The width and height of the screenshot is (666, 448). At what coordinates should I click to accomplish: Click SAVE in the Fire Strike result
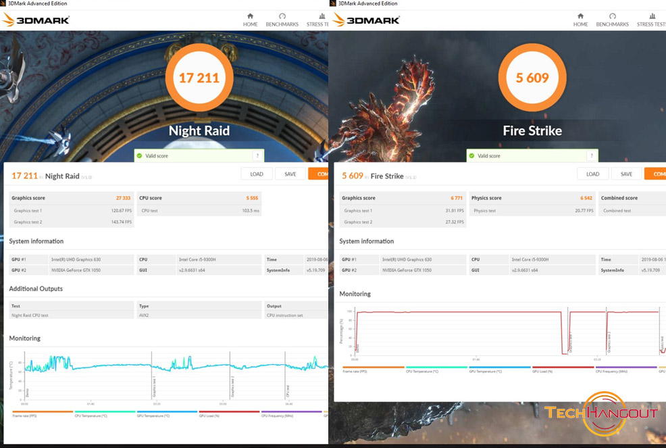(627, 174)
